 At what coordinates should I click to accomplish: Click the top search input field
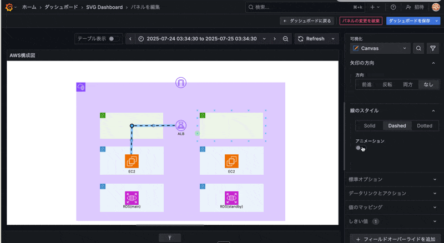point(304,7)
